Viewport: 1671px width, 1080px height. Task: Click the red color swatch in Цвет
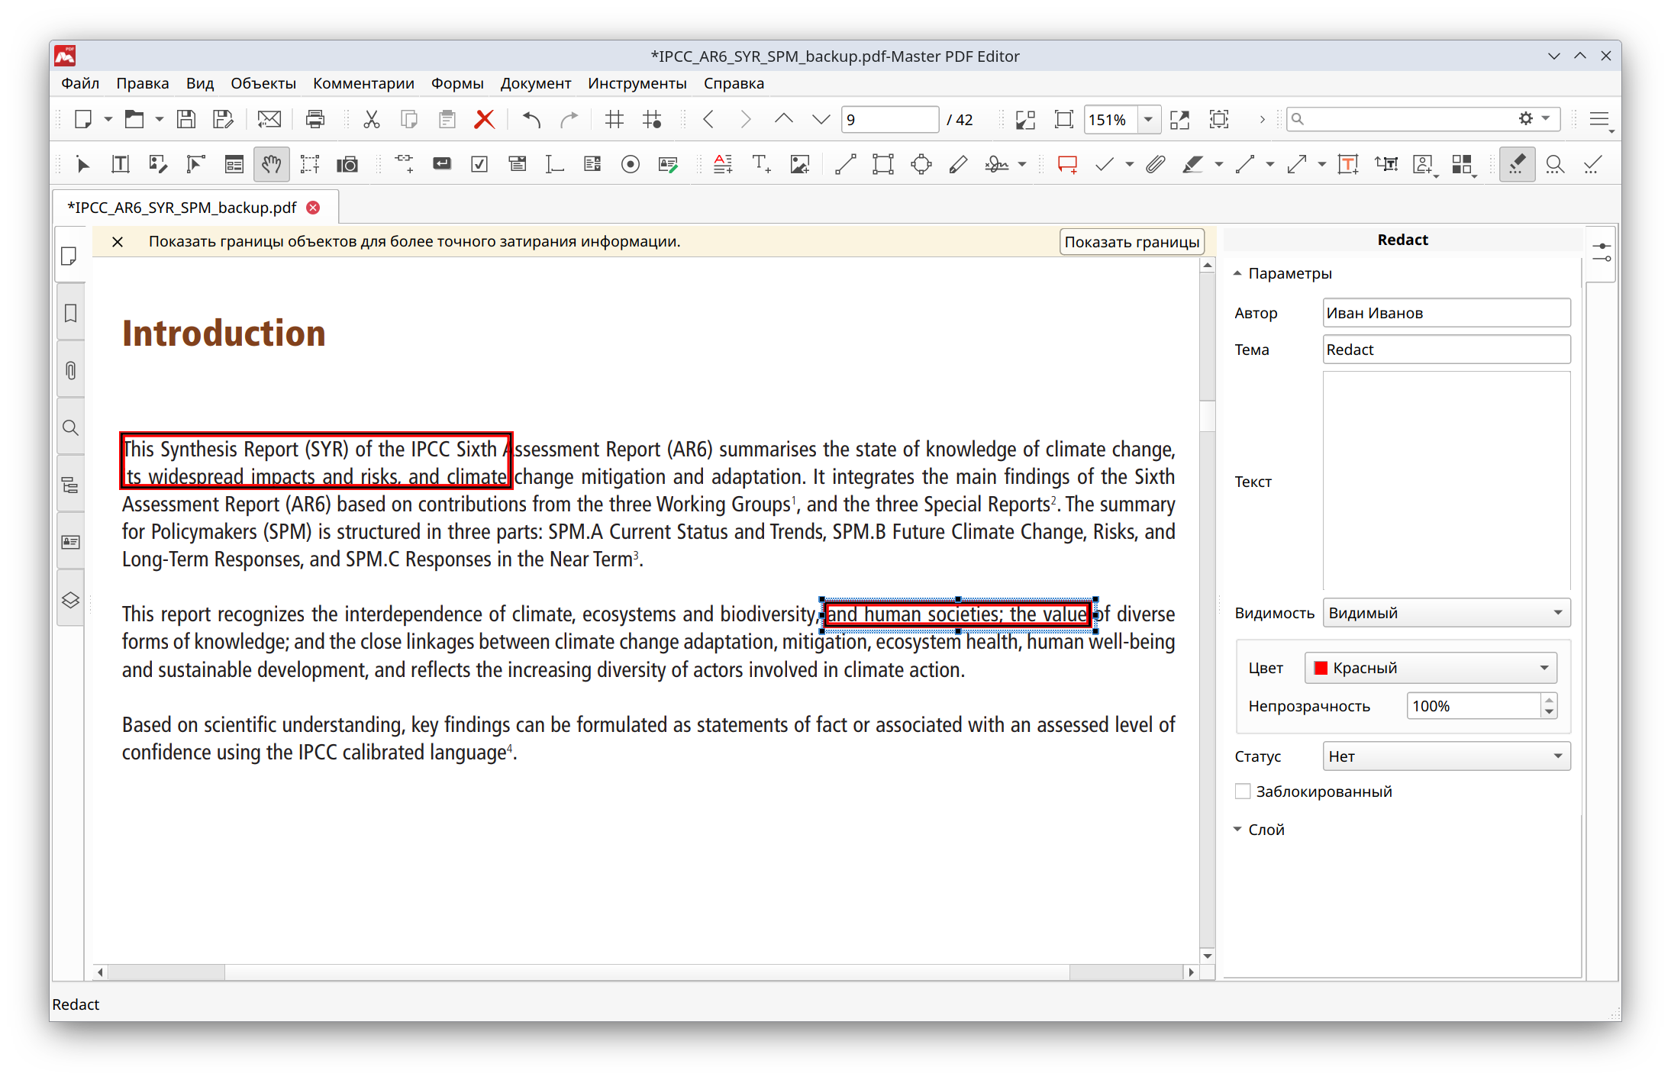(1321, 668)
